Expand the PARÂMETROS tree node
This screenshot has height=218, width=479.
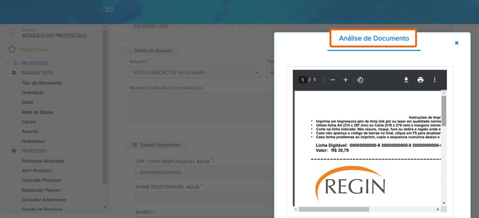click(x=14, y=73)
